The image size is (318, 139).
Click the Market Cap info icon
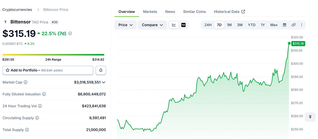pos(25,82)
